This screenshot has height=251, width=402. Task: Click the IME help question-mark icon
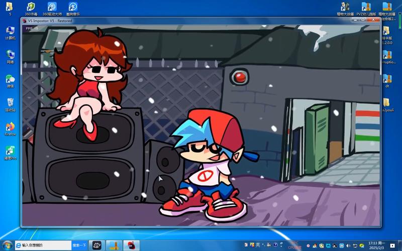tap(275, 245)
